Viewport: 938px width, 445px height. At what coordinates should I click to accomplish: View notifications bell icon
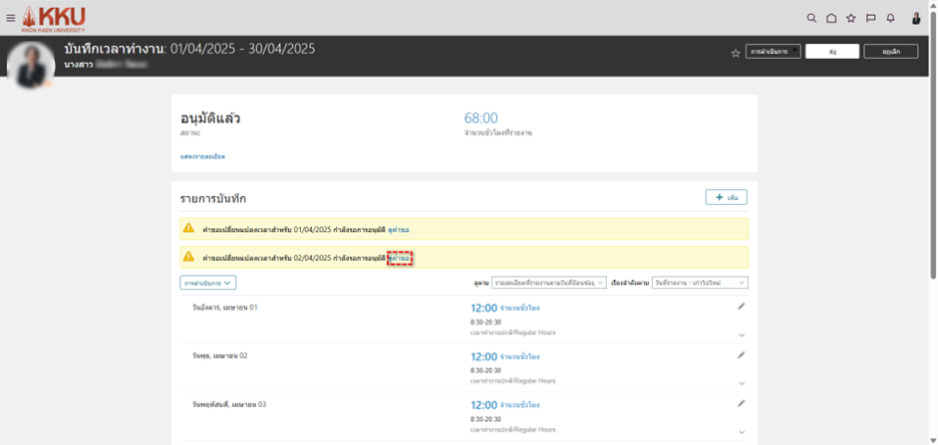(x=890, y=18)
